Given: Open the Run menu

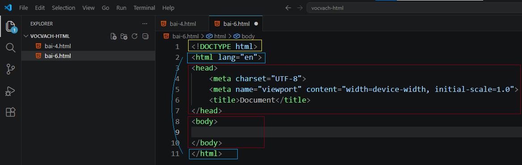Looking at the screenshot, I should [121, 8].
